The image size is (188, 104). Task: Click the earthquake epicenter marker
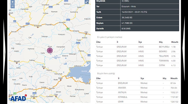pyautogui.click(x=50, y=51)
